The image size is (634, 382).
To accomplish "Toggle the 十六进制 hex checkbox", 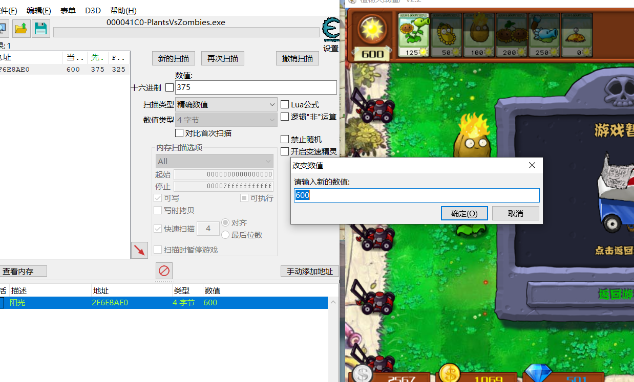I will click(170, 88).
